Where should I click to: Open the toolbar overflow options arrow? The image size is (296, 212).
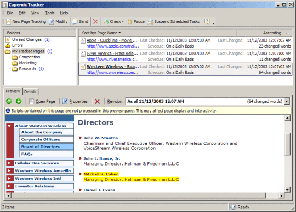point(213,23)
